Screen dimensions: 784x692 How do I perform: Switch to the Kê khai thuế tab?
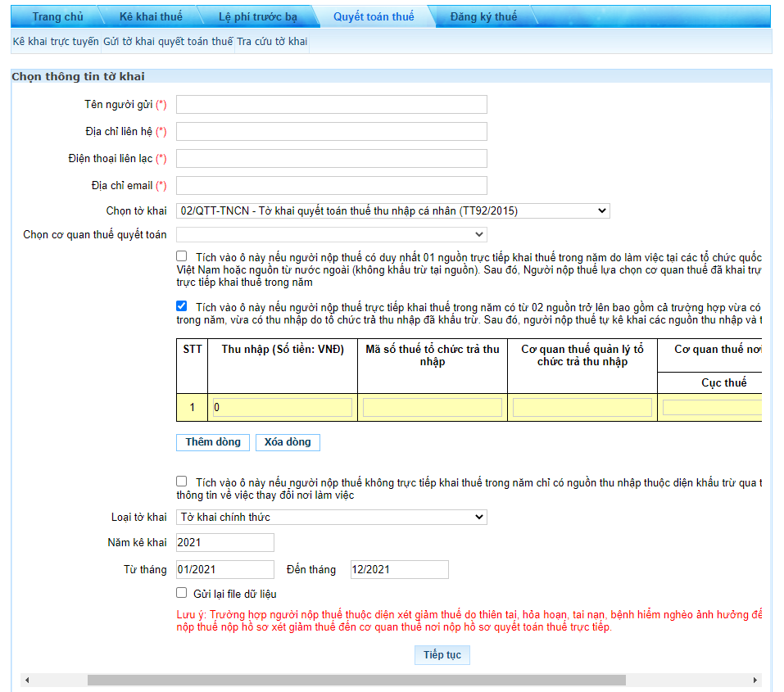pyautogui.click(x=151, y=16)
